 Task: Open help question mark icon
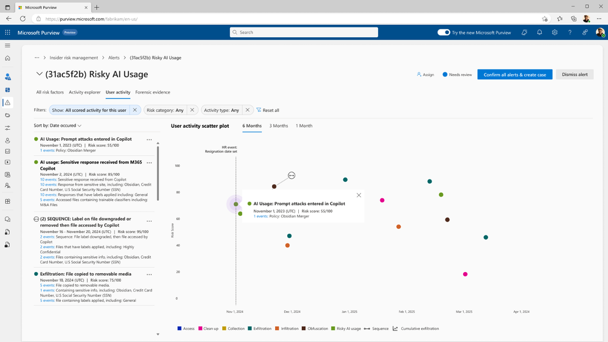(570, 33)
